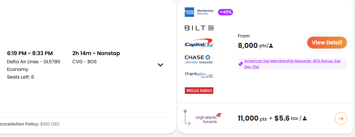This screenshot has width=355, height=137.
Task: Click the person icon beside 8,000 pts
Action: pyautogui.click(x=271, y=46)
